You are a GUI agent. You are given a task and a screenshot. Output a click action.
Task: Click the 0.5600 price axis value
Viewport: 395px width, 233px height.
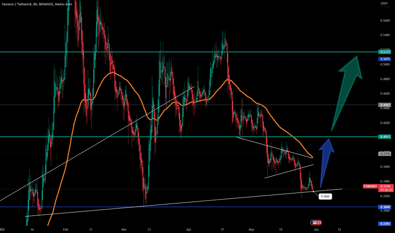(385, 21)
